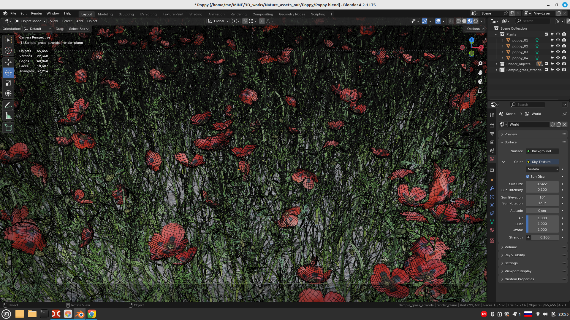Expand the Ray Visibility panel
570x320 pixels.
point(514,255)
